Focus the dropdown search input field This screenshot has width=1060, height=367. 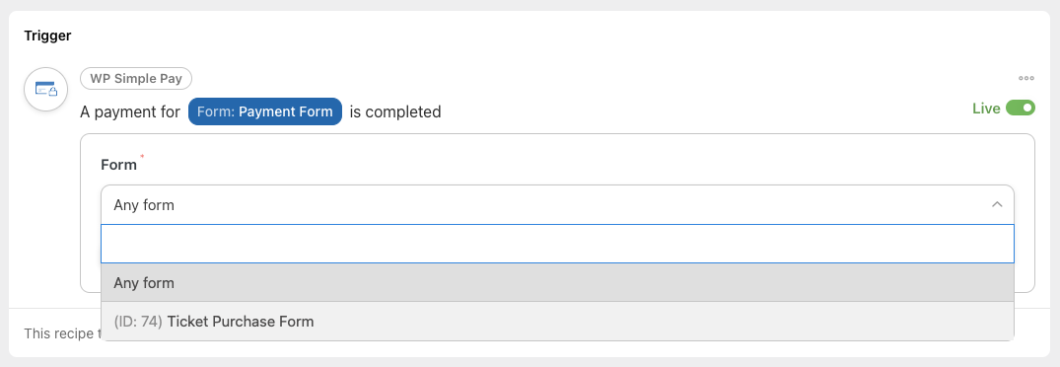[557, 244]
